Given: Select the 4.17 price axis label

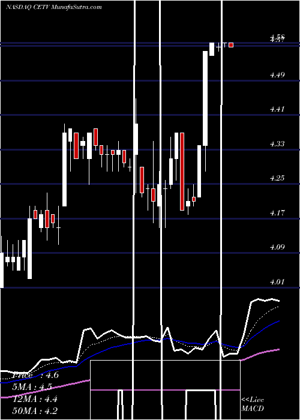Looking at the screenshot, I should click(x=277, y=213).
